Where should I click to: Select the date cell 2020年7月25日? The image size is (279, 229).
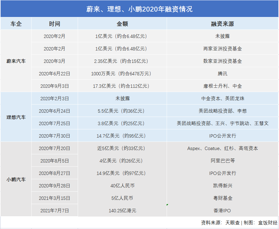tap(55, 123)
